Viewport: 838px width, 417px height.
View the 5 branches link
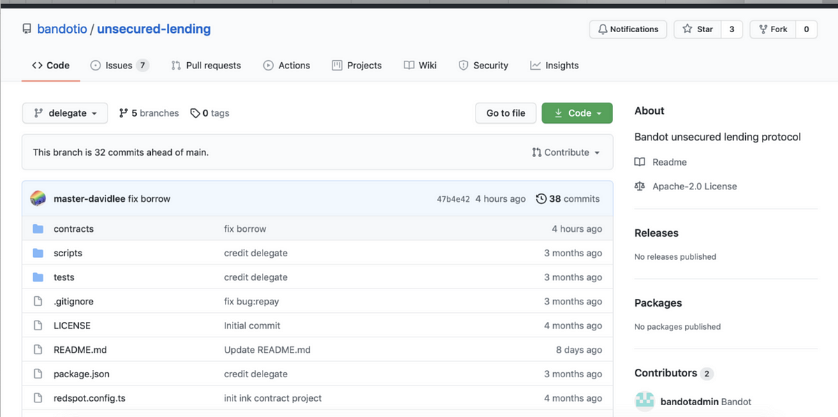coord(149,113)
